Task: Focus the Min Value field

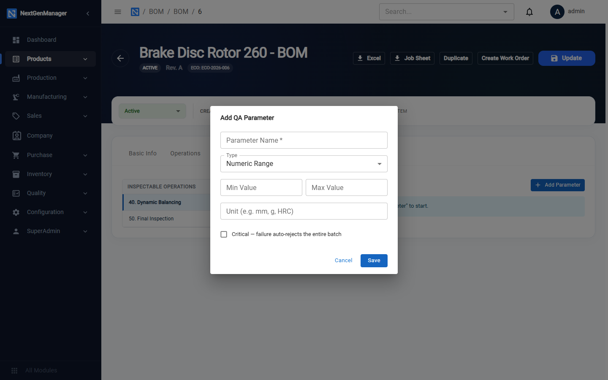Action: (x=261, y=187)
